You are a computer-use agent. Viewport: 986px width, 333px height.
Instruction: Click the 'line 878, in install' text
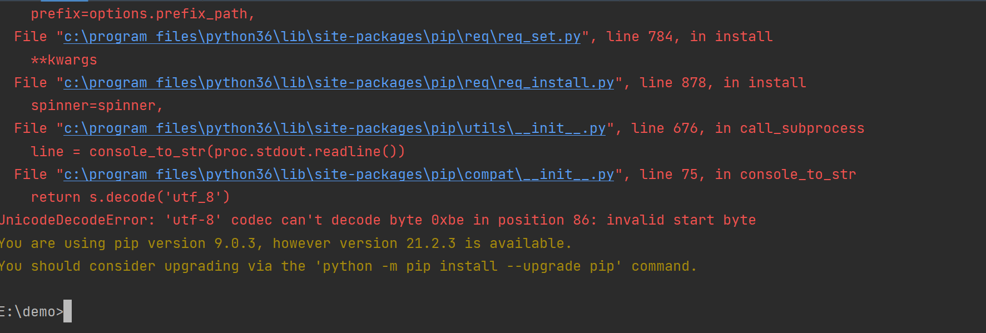pyautogui.click(x=723, y=83)
